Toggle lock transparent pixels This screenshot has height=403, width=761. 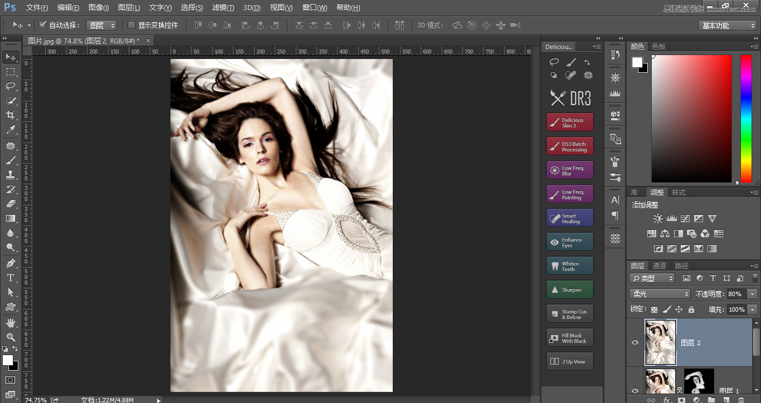click(x=654, y=309)
